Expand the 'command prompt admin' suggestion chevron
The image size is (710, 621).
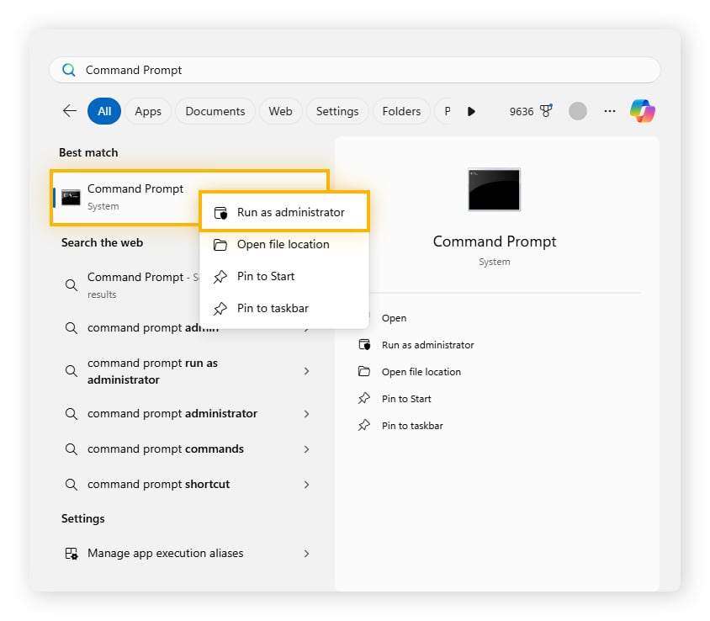click(306, 327)
